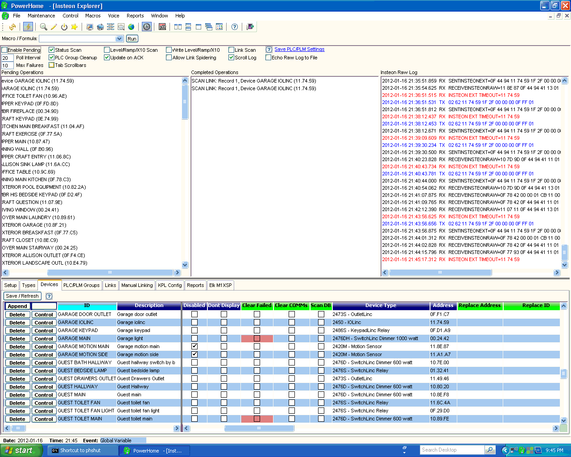Click the refresh arrows toolbar icon
Viewport: 571px width, 457px height.
point(12,27)
